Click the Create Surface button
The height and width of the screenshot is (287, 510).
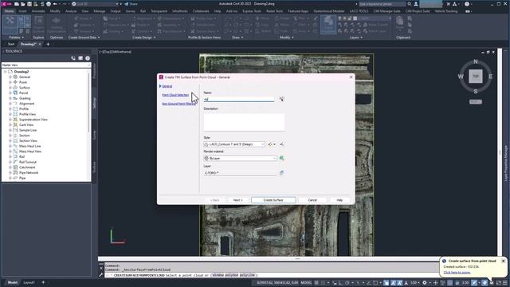(273, 200)
